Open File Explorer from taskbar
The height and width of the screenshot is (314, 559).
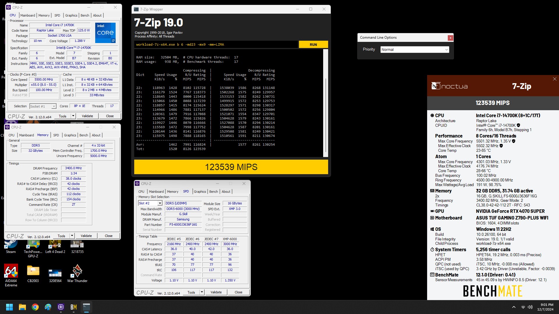coord(22,307)
